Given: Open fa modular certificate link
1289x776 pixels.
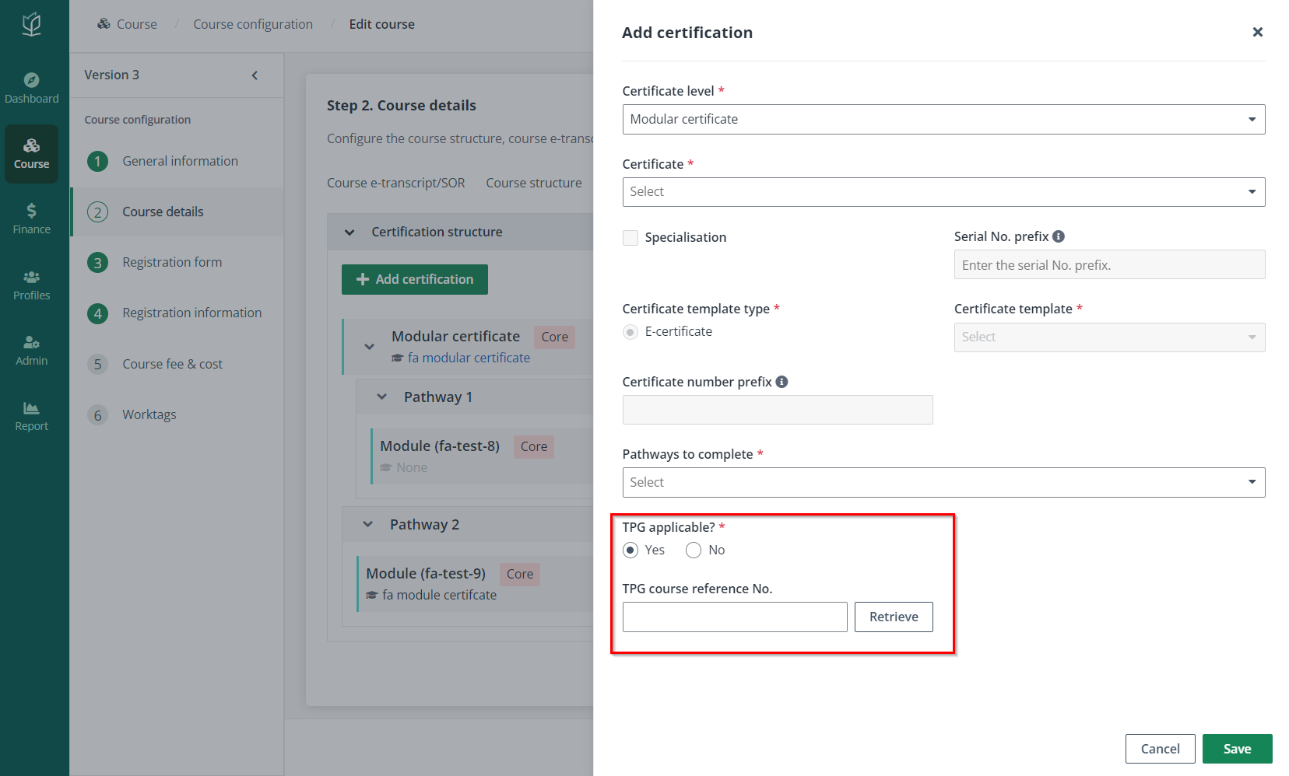Looking at the screenshot, I should click(469, 358).
